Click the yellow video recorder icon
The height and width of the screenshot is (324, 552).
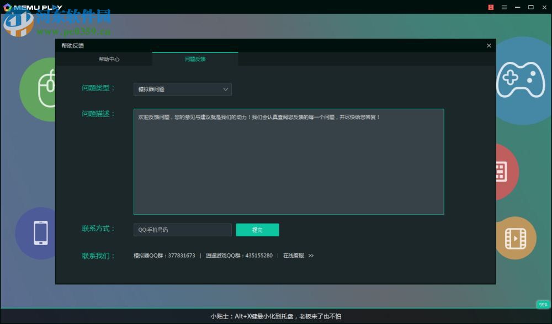click(x=516, y=237)
